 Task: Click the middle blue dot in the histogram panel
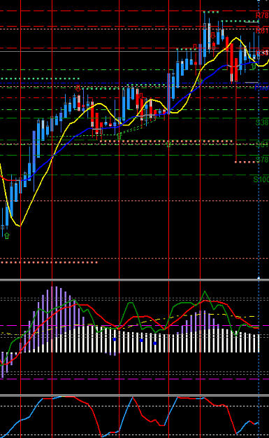141,341
